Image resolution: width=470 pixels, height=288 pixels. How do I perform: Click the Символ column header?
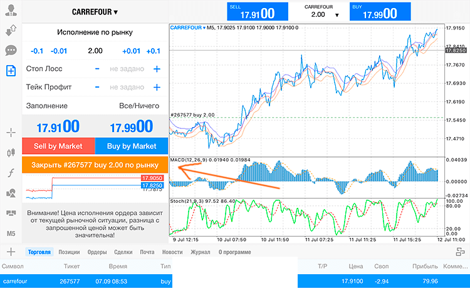(x=13, y=266)
